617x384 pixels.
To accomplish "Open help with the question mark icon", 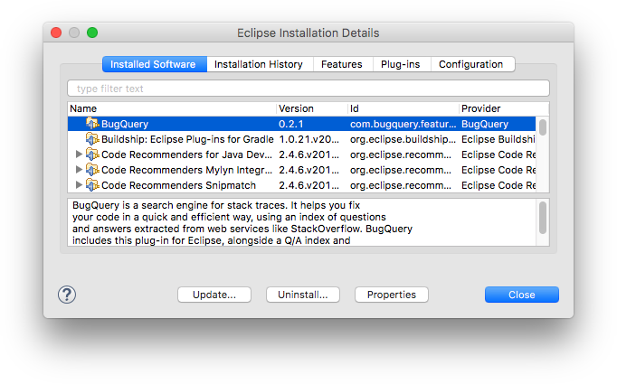I will [67, 295].
